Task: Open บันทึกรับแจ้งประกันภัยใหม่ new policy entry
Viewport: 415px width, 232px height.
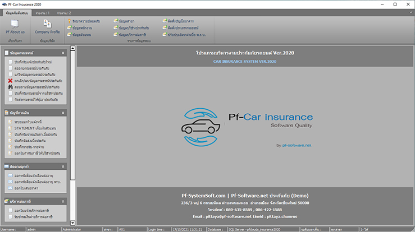Action: point(30,62)
